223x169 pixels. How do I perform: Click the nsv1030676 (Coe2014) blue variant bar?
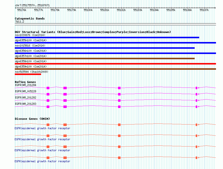coord(107,37)
